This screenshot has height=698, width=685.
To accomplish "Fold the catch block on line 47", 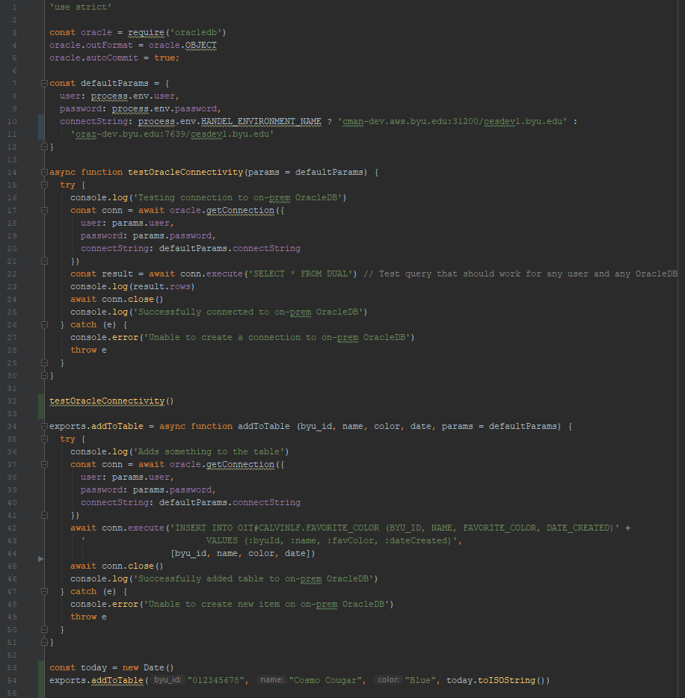I will (44, 591).
